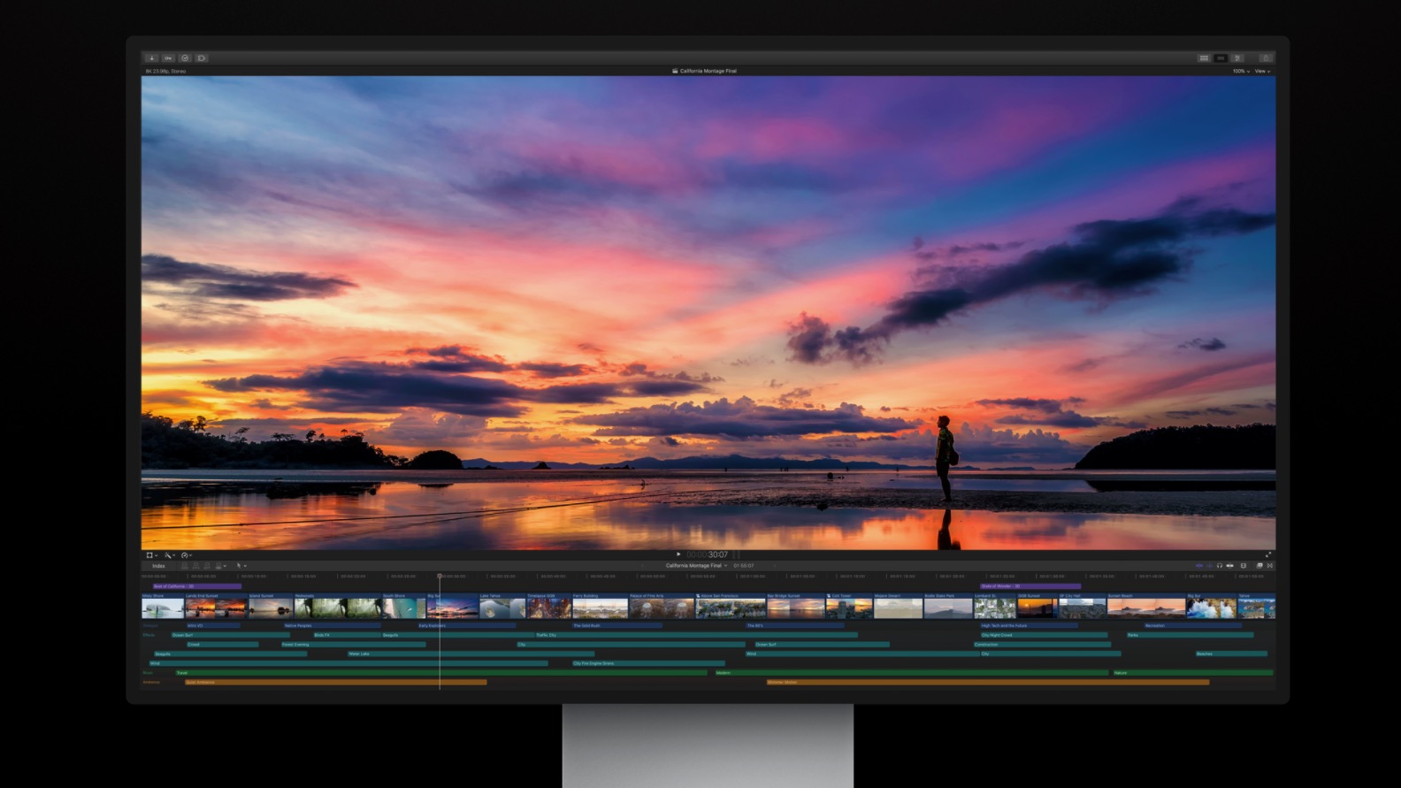1401x788 pixels.
Task: Expand the Transform tool dropdown below the viewer
Action: click(x=151, y=555)
